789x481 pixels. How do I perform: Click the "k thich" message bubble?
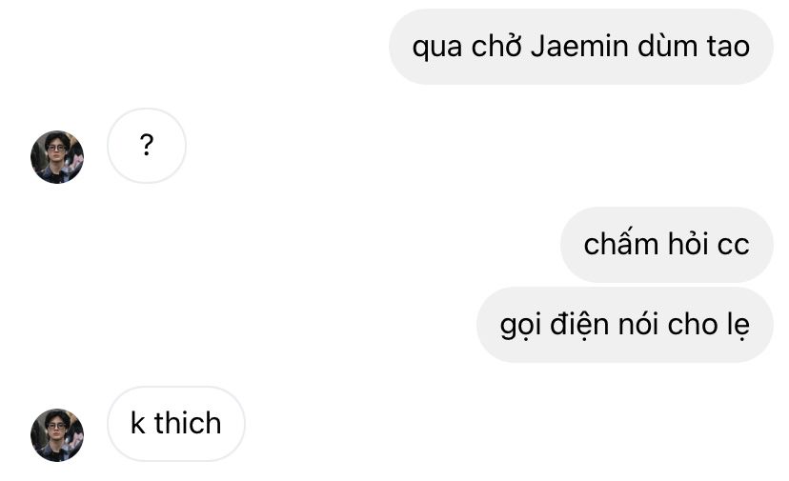tap(176, 424)
